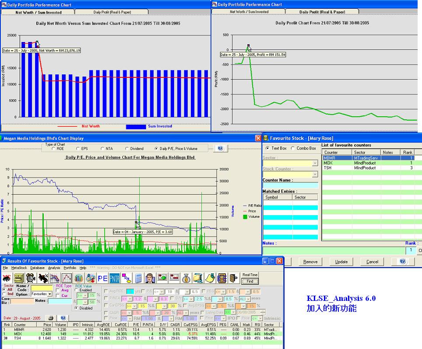Click the Remove button
The height and width of the screenshot is (349, 422).
(310, 262)
